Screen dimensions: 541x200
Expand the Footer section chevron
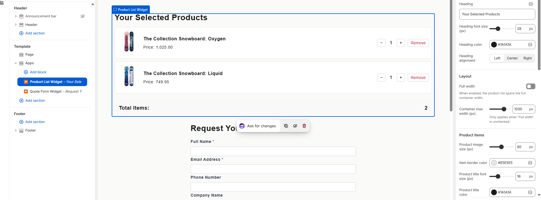(x=16, y=130)
